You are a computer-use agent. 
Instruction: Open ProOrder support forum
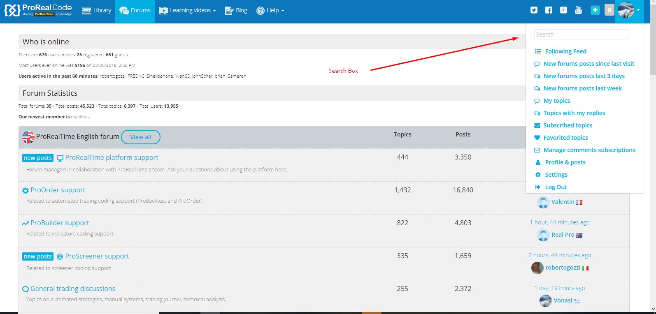(x=58, y=190)
